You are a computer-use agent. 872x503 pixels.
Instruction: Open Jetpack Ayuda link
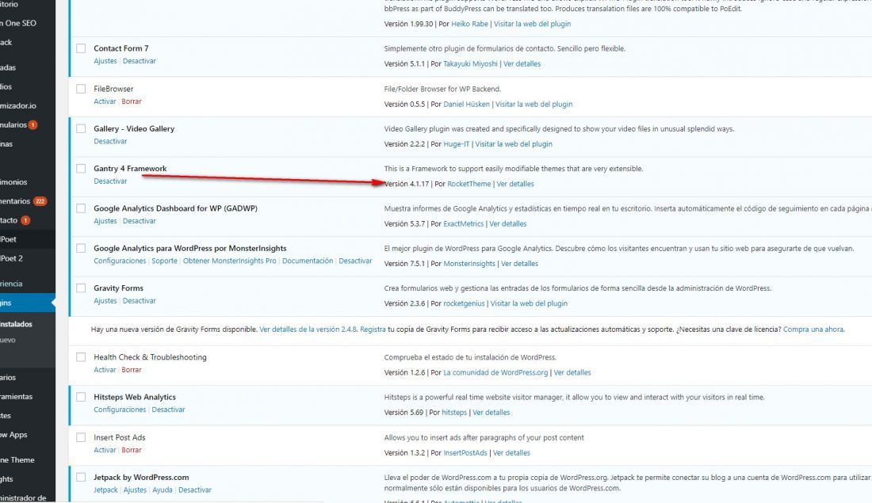(x=163, y=490)
